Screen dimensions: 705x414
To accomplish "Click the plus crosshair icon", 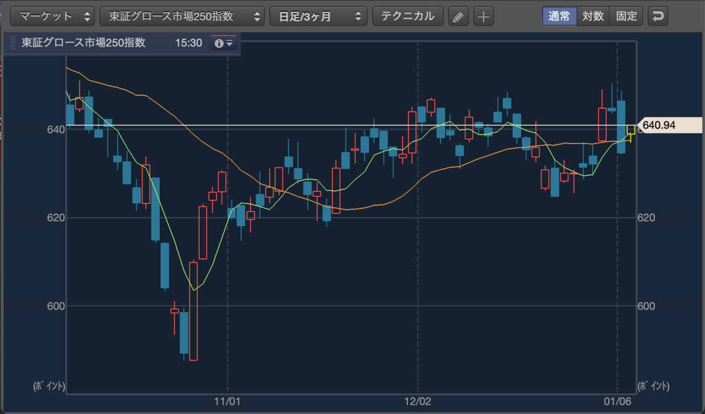I will (484, 16).
